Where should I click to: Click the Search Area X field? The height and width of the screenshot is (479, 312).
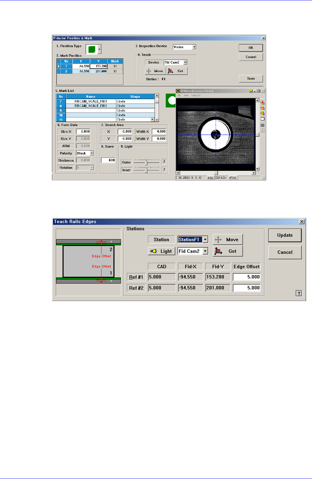tap(125, 132)
